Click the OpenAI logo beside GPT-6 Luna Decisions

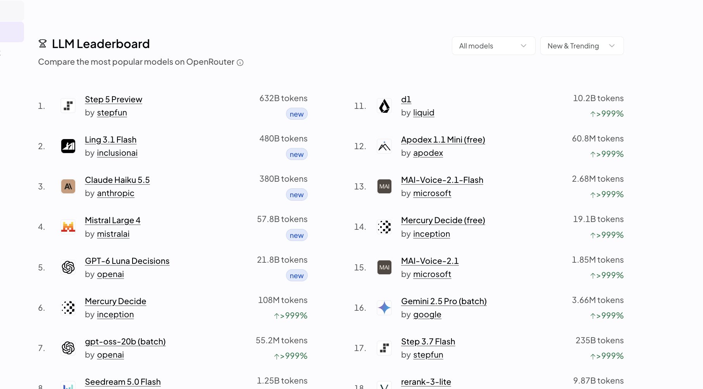click(x=68, y=267)
